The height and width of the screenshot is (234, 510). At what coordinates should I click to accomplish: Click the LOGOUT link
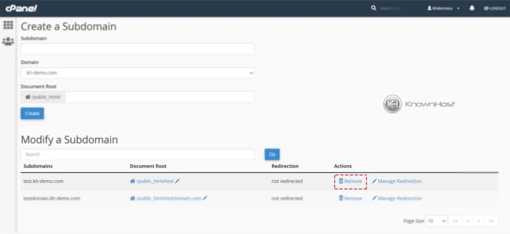(495, 8)
